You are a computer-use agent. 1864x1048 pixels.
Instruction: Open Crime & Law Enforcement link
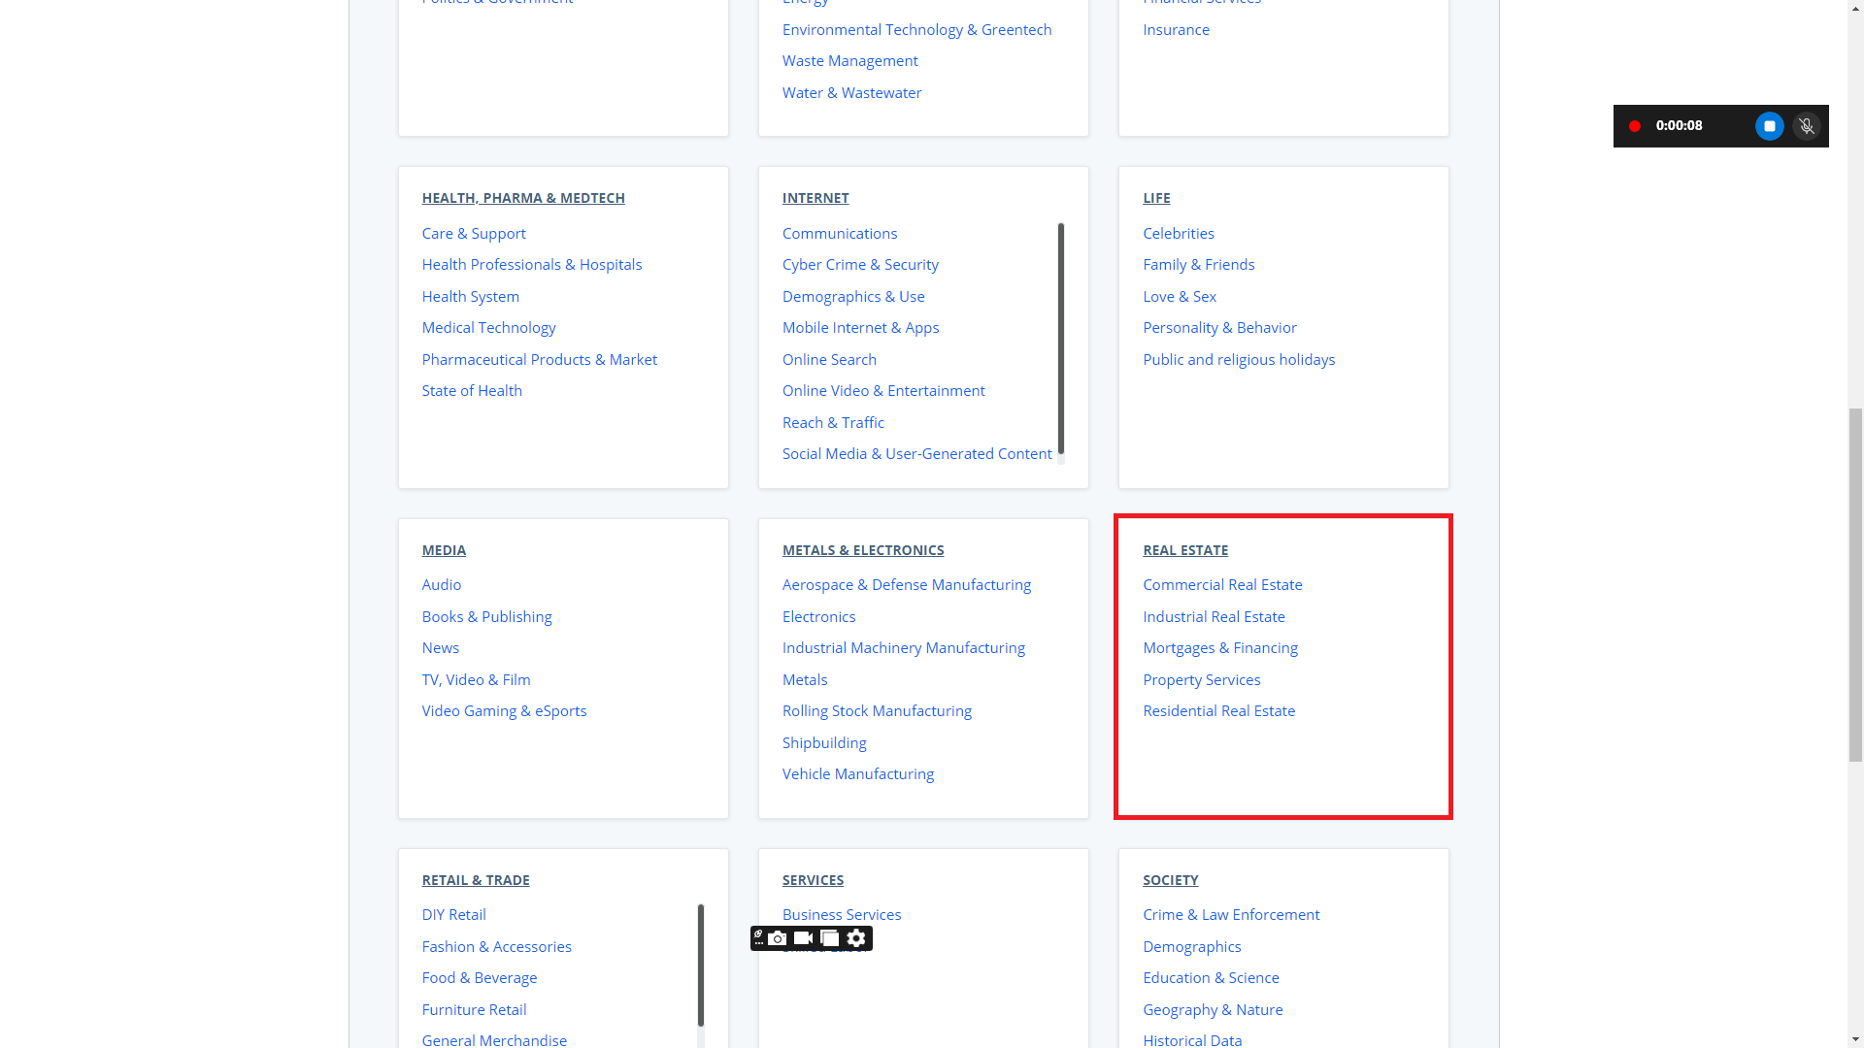(1230, 914)
